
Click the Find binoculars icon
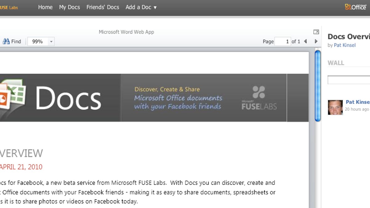tap(7, 41)
